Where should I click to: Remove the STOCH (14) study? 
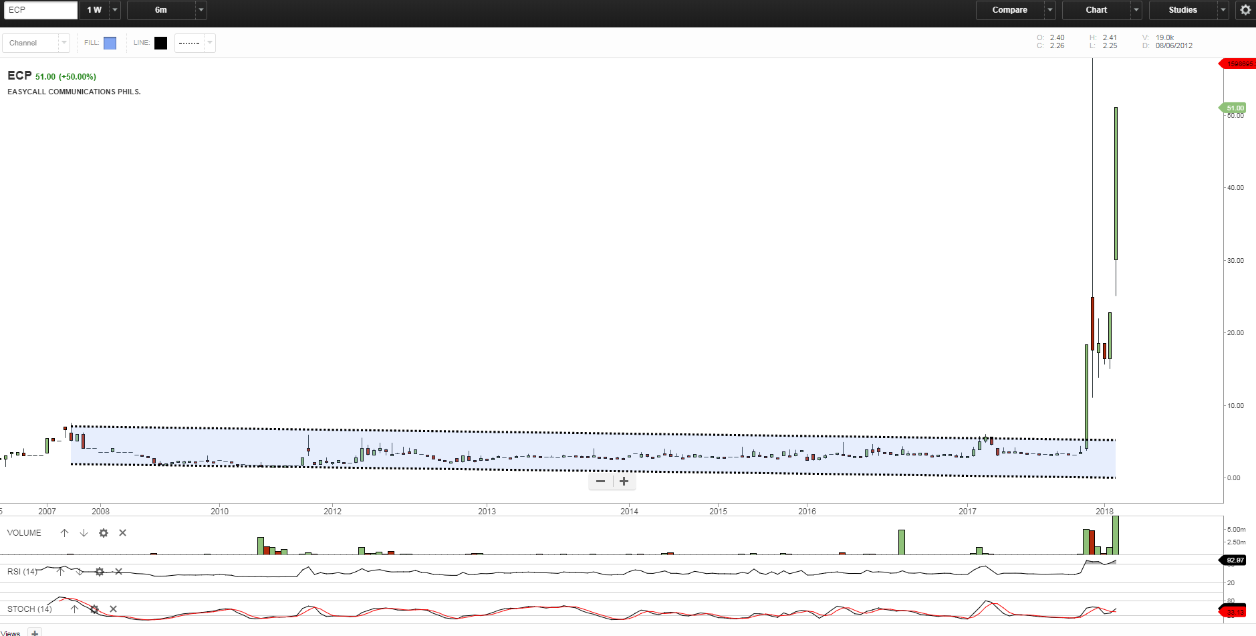[x=113, y=609]
